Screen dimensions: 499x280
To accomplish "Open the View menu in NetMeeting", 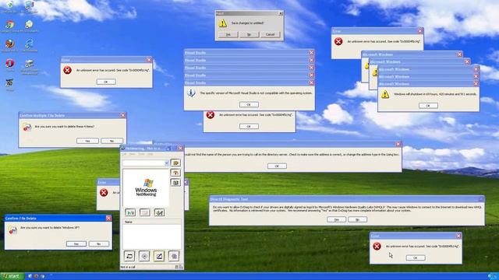I will 132,154.
